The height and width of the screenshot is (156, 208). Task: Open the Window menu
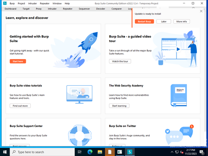point(57,3)
